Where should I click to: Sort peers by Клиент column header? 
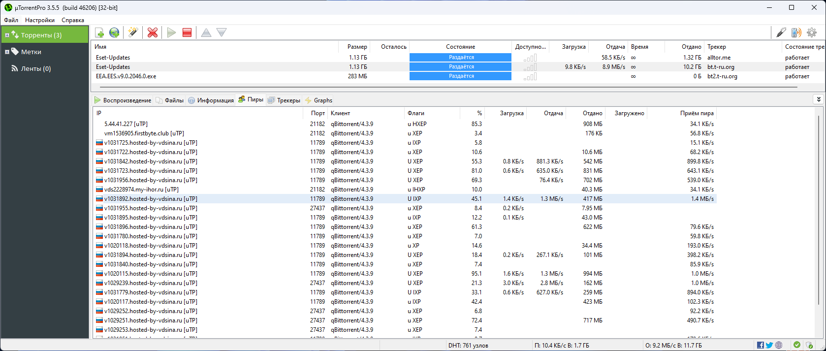pyautogui.click(x=366, y=113)
